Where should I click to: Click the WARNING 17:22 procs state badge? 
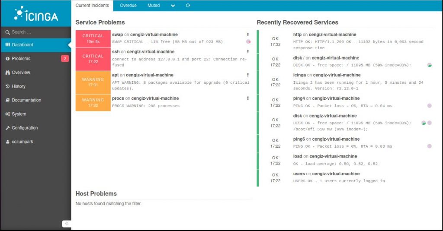tap(93, 103)
